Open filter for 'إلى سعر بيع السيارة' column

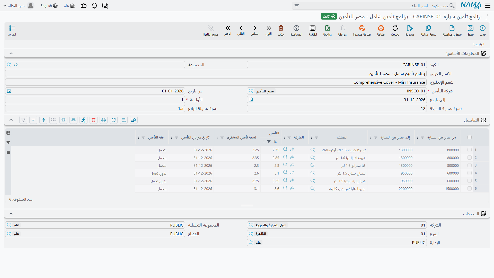point(376,137)
